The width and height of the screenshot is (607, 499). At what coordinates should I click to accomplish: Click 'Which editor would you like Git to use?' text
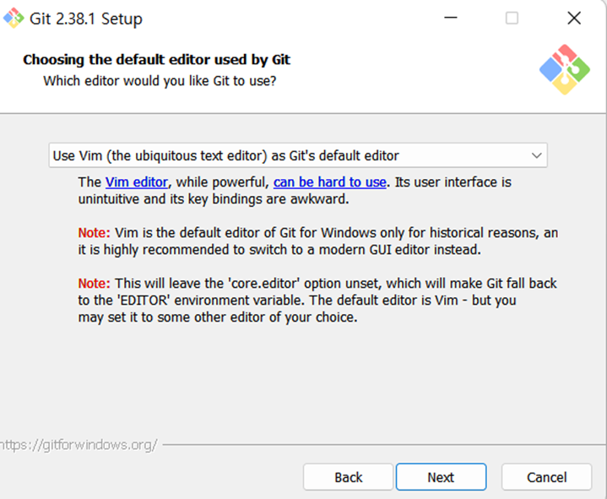pos(160,81)
